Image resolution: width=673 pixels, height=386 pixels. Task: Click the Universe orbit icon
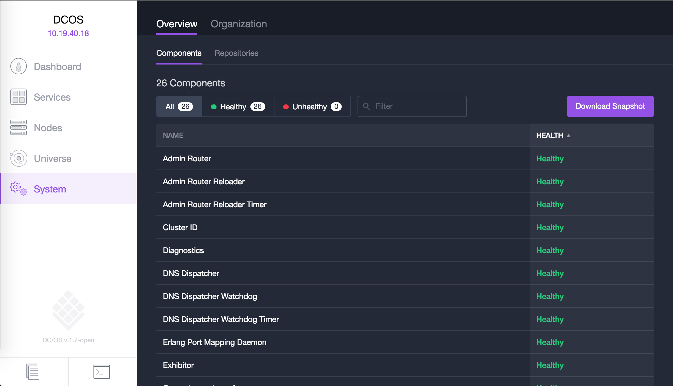pyautogui.click(x=19, y=158)
